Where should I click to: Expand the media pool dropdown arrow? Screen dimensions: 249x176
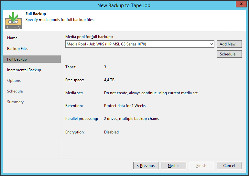pos(211,44)
